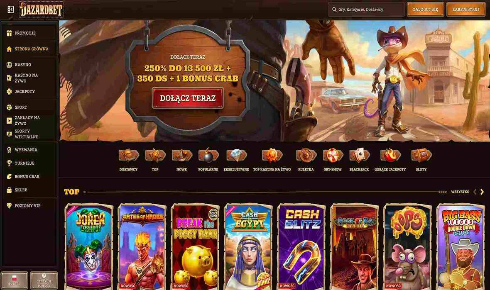This screenshot has height=290, width=490.
Task: Select the Gorące Jackpoty flame icon
Action: (x=390, y=156)
